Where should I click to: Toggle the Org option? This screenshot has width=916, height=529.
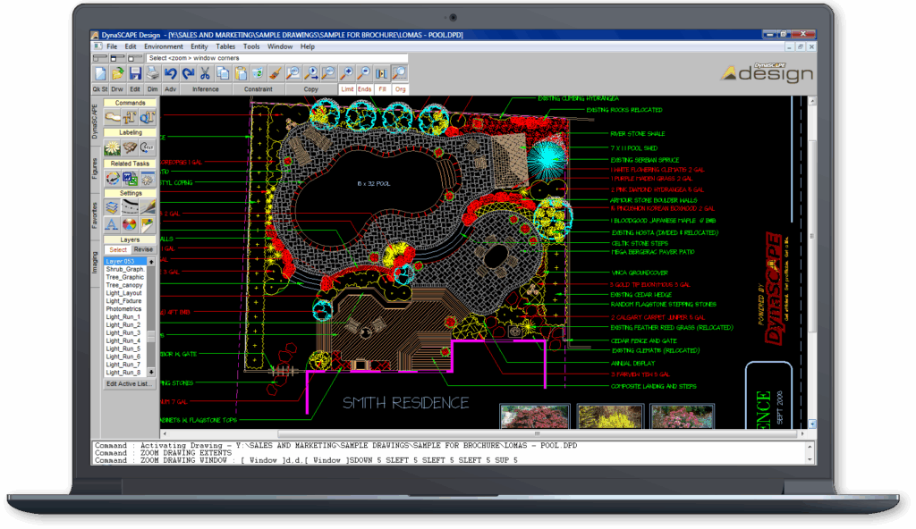click(x=400, y=89)
